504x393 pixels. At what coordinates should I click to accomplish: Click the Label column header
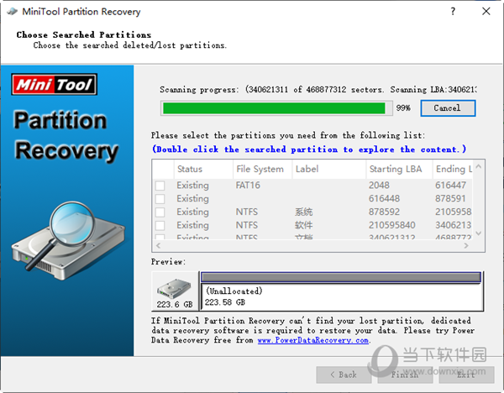[x=329, y=169]
